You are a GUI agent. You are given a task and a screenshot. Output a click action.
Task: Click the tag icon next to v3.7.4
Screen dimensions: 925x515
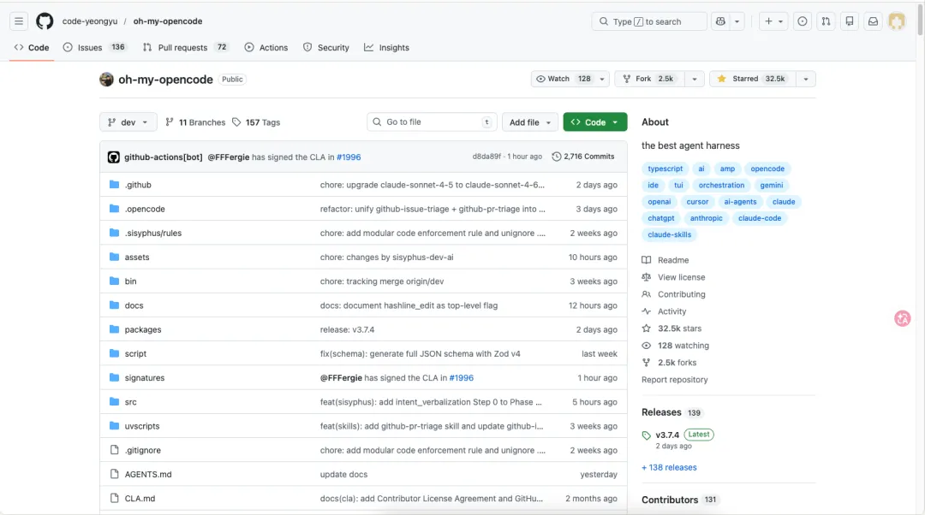coord(647,435)
